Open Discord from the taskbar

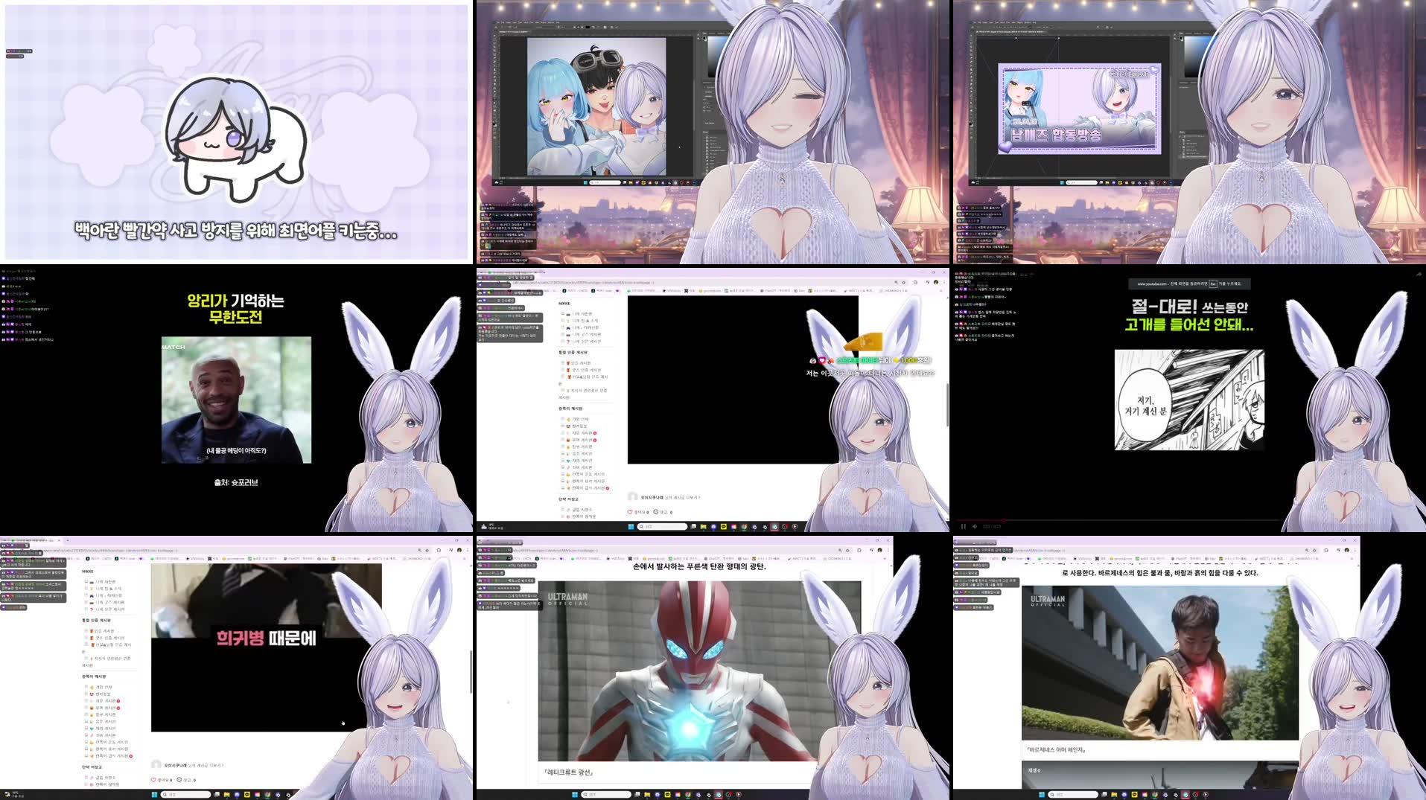click(x=713, y=526)
